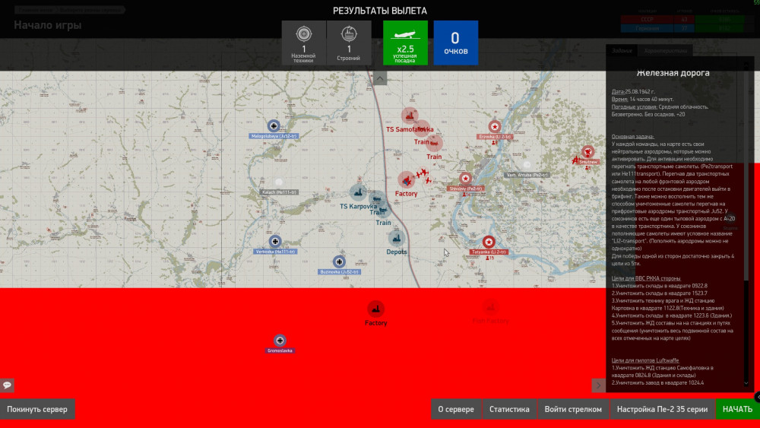
Task: Select Shkolniy (Pe2-tr) red star airfield
Action: (x=465, y=179)
